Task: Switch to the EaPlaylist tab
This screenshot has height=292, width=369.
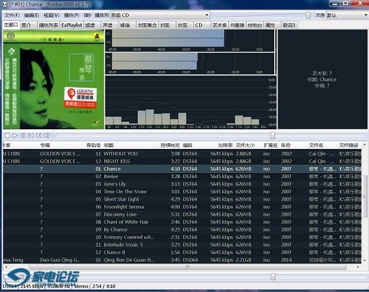Action: pyautogui.click(x=72, y=25)
